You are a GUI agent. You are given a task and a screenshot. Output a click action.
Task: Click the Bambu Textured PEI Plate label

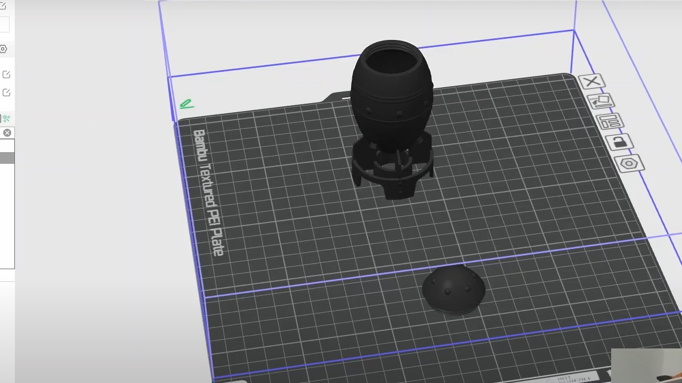coord(209,193)
